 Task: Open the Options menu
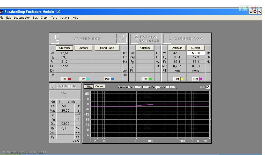(x=64, y=18)
